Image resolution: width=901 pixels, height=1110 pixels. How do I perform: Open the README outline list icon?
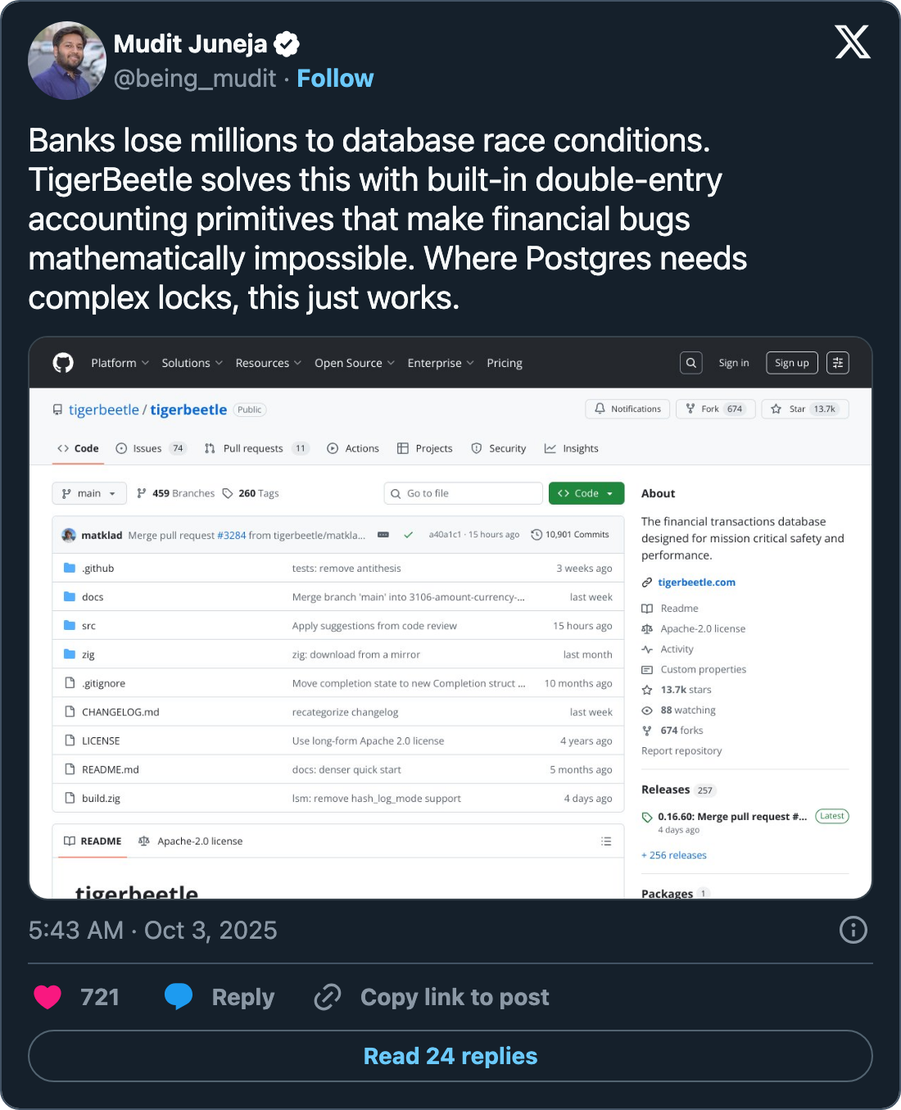pos(606,841)
